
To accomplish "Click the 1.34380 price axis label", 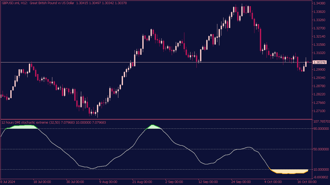I will point(320,3).
